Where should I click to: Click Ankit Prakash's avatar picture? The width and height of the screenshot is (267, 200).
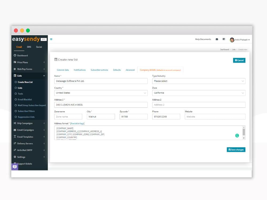coord(232,40)
